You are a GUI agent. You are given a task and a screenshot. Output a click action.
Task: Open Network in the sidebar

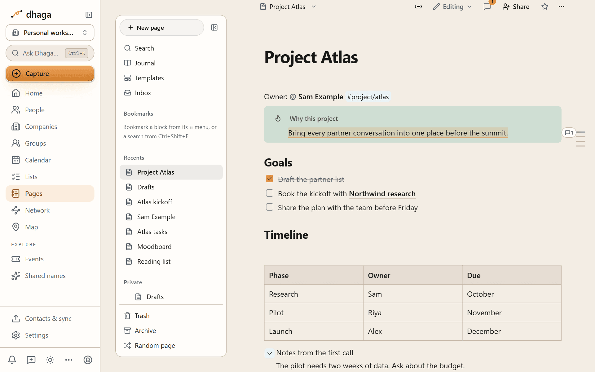coord(50,210)
